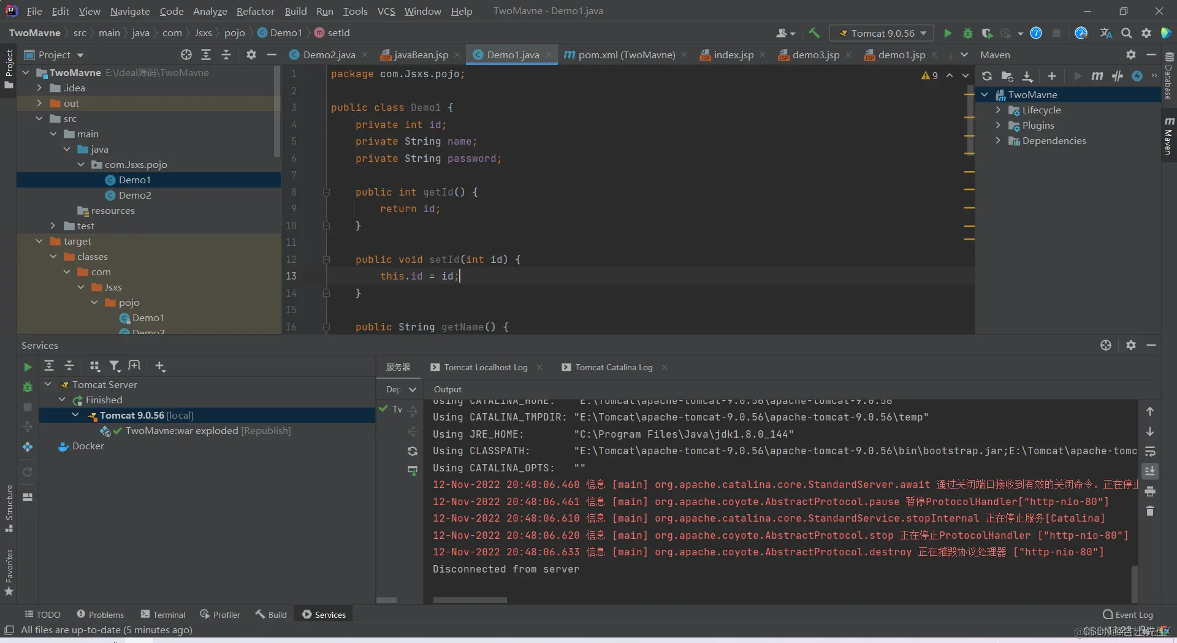Jump up the stack trace with up arrow
The width and height of the screenshot is (1177, 643).
(x=1150, y=411)
